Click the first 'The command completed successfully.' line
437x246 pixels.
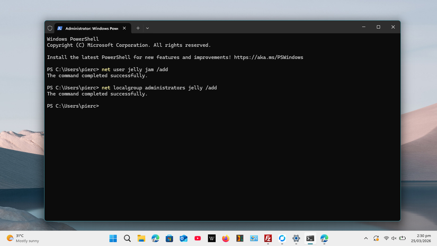97,76
